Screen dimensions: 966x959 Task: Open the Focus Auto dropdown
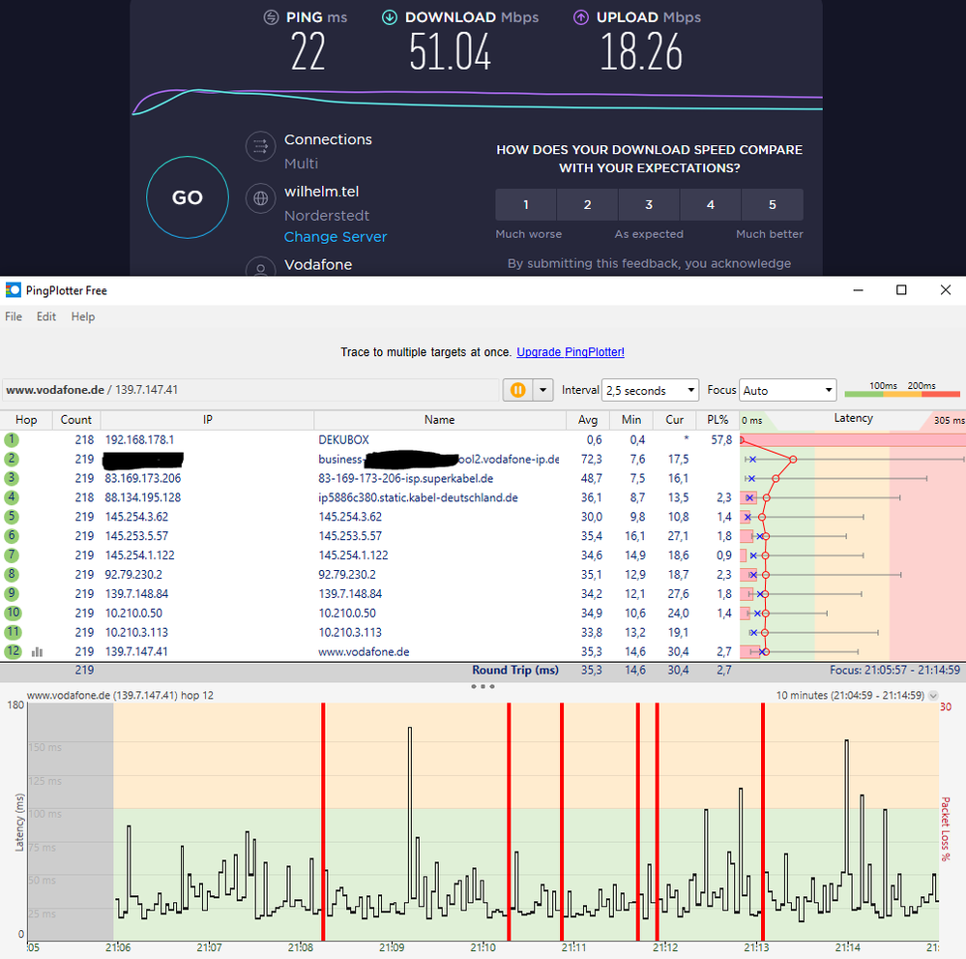click(x=787, y=390)
